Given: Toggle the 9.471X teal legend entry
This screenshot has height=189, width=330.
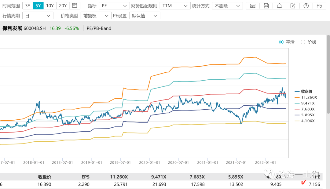Looking at the screenshot, I should click(x=305, y=103).
